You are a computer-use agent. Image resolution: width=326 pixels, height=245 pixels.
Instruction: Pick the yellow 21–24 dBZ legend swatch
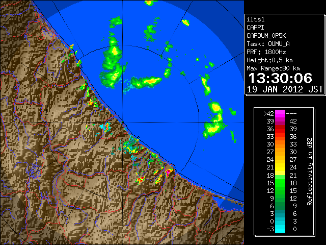tap(280, 167)
